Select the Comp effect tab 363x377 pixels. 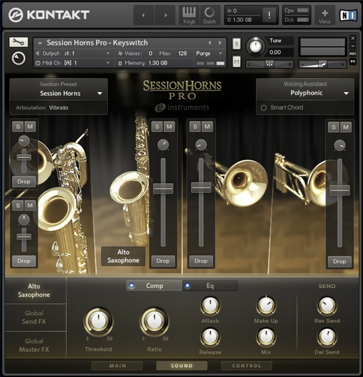tap(155, 285)
